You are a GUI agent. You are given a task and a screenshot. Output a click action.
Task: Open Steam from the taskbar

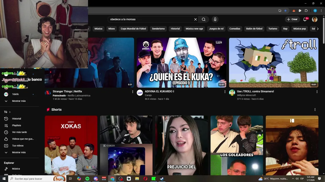[x=162, y=179]
